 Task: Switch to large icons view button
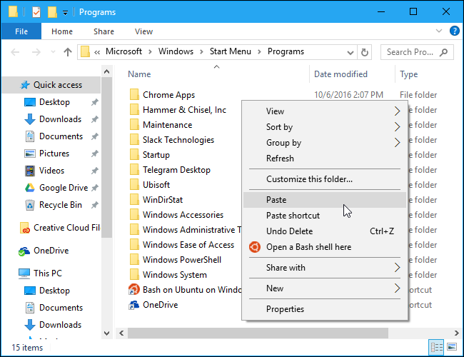pyautogui.click(x=452, y=348)
